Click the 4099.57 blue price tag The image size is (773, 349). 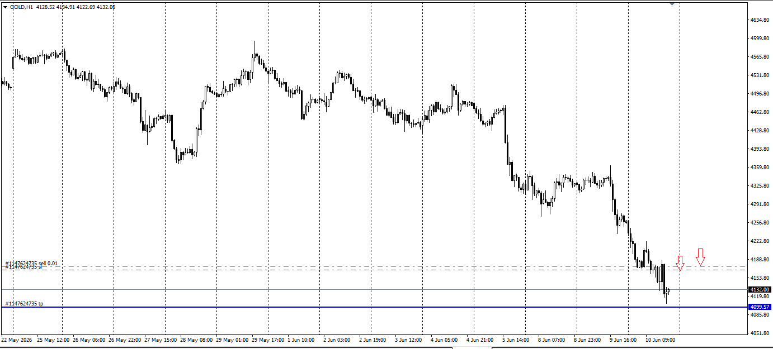760,307
